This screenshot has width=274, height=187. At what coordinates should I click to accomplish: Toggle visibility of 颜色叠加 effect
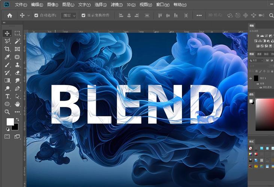pos(261,87)
